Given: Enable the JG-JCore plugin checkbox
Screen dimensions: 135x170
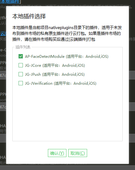Looking at the screenshot, I should pos(21,66).
